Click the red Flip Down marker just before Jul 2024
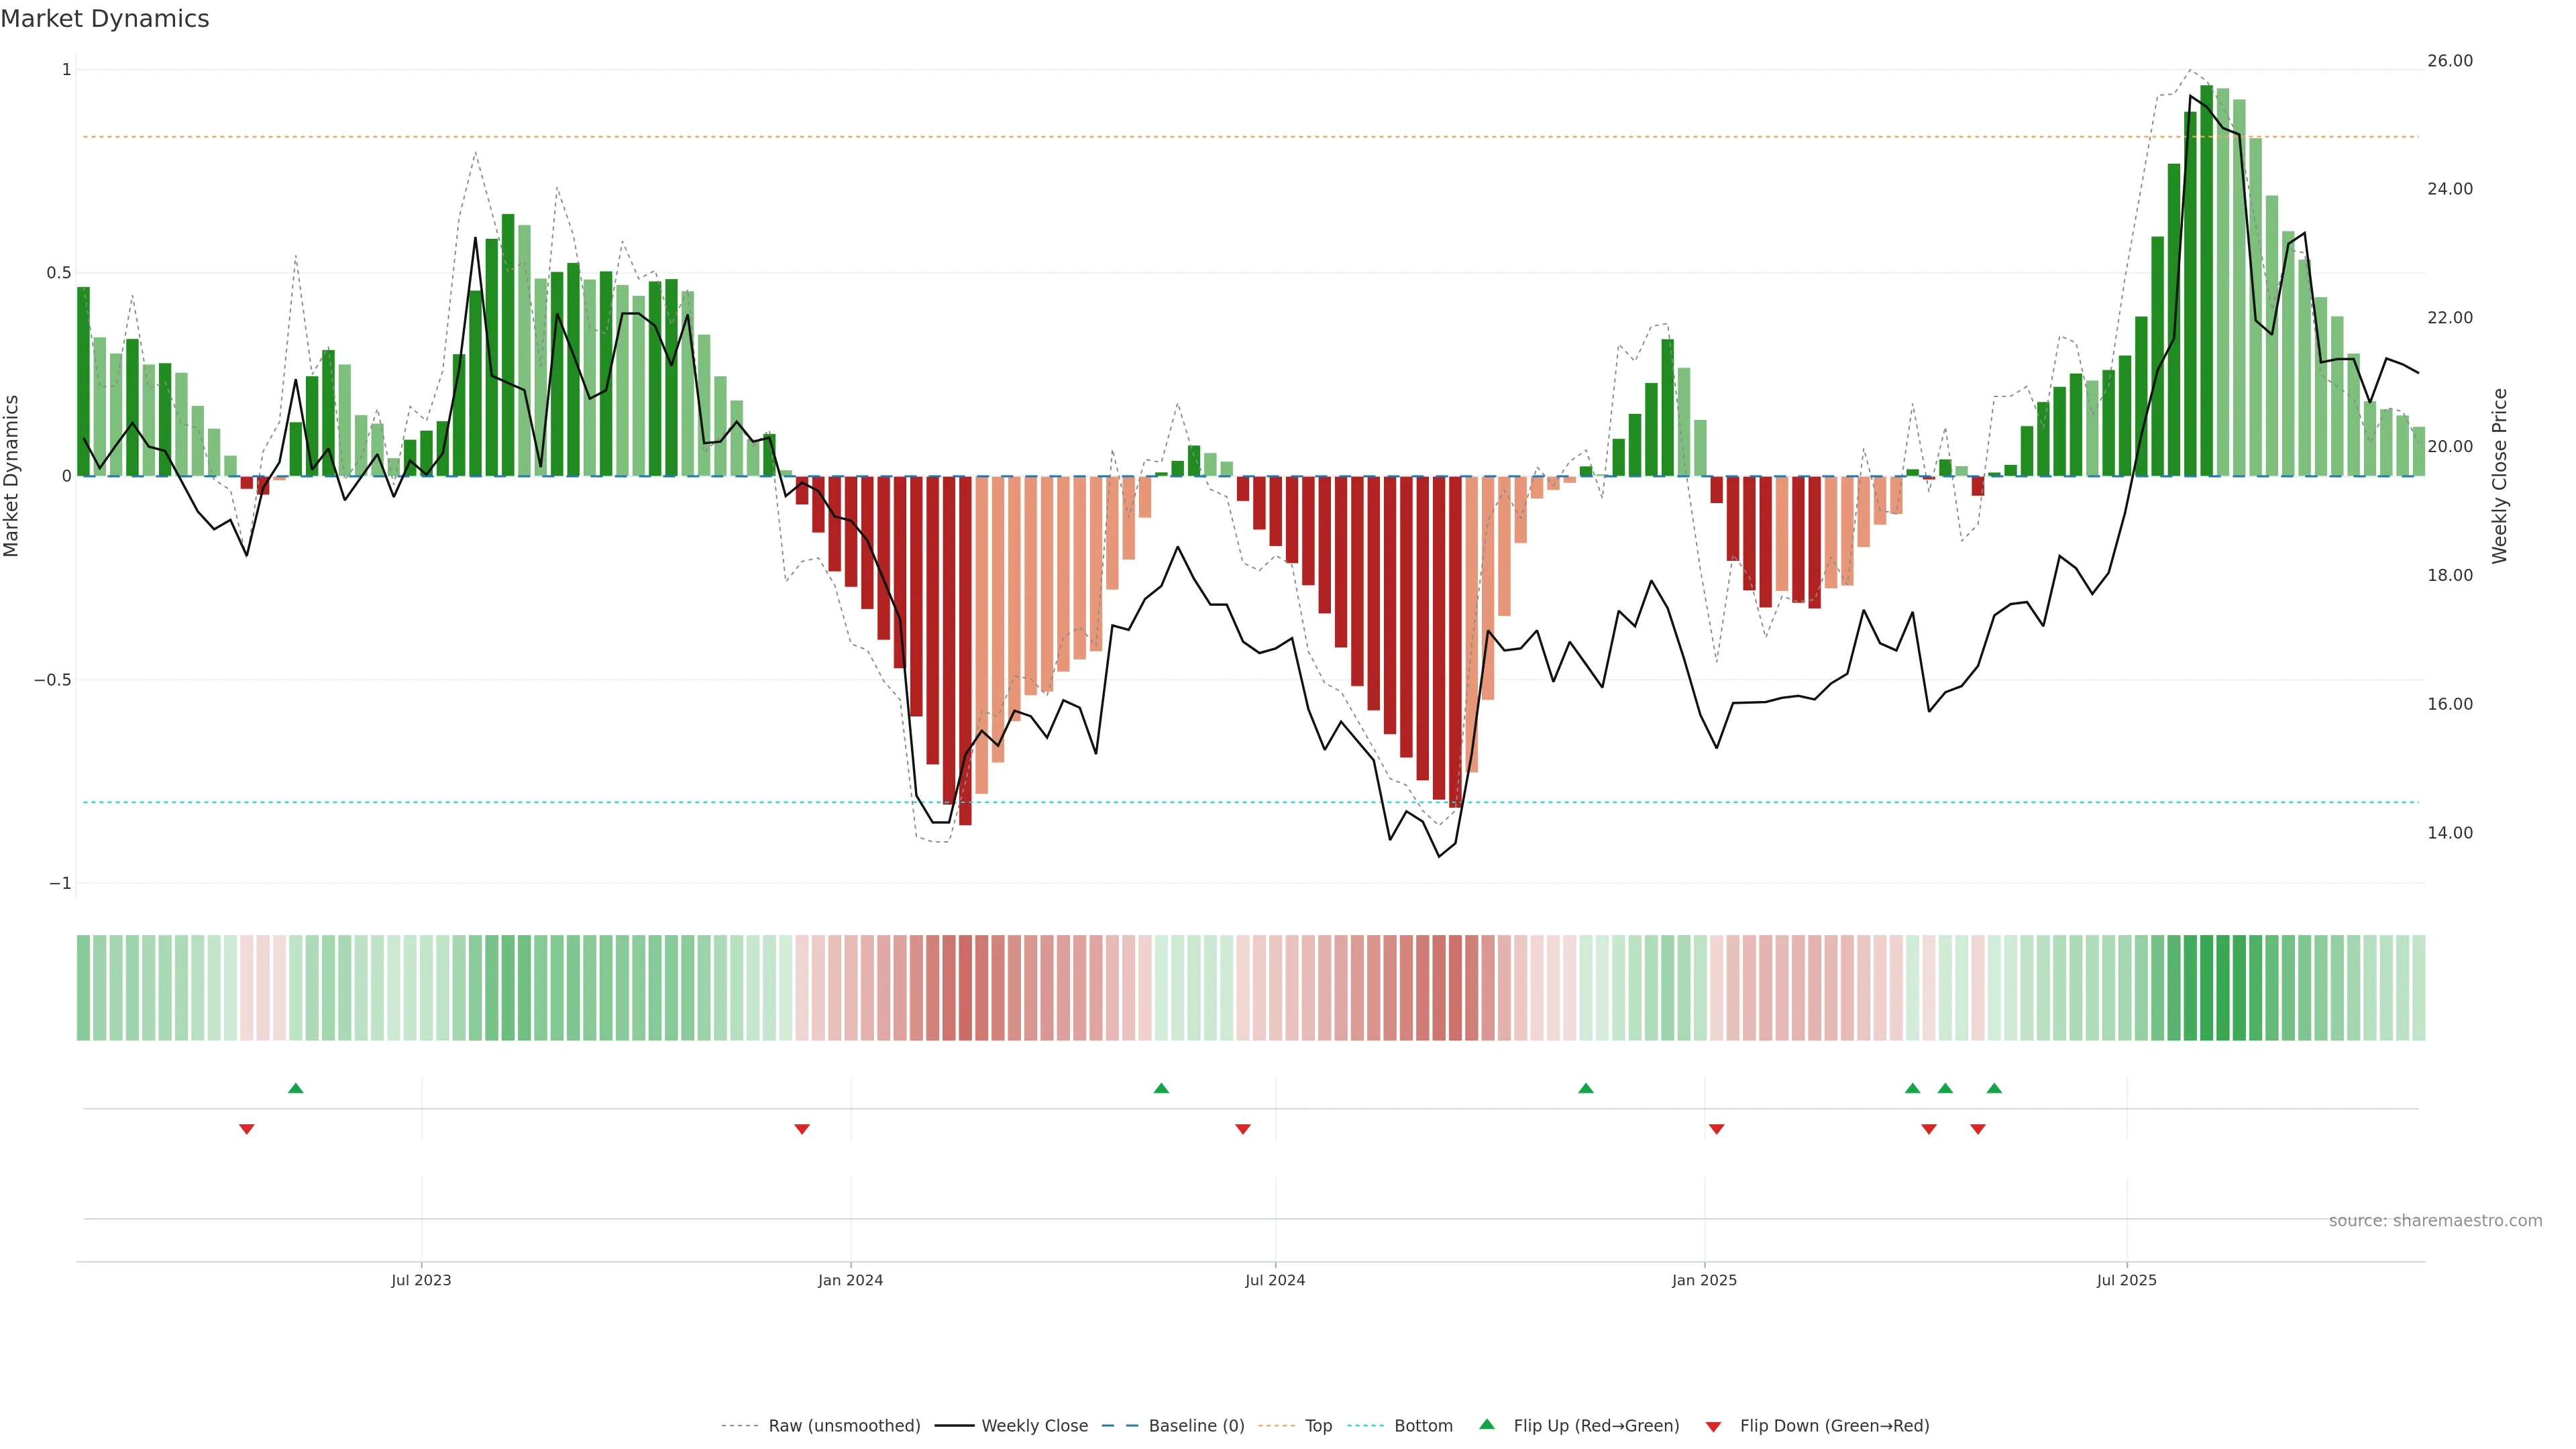Viewport: 2576px width, 1449px height. [x=1242, y=1129]
